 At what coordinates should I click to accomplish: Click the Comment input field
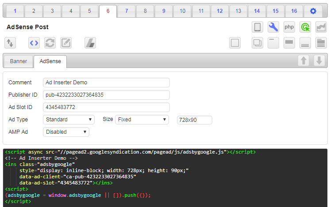106,83
